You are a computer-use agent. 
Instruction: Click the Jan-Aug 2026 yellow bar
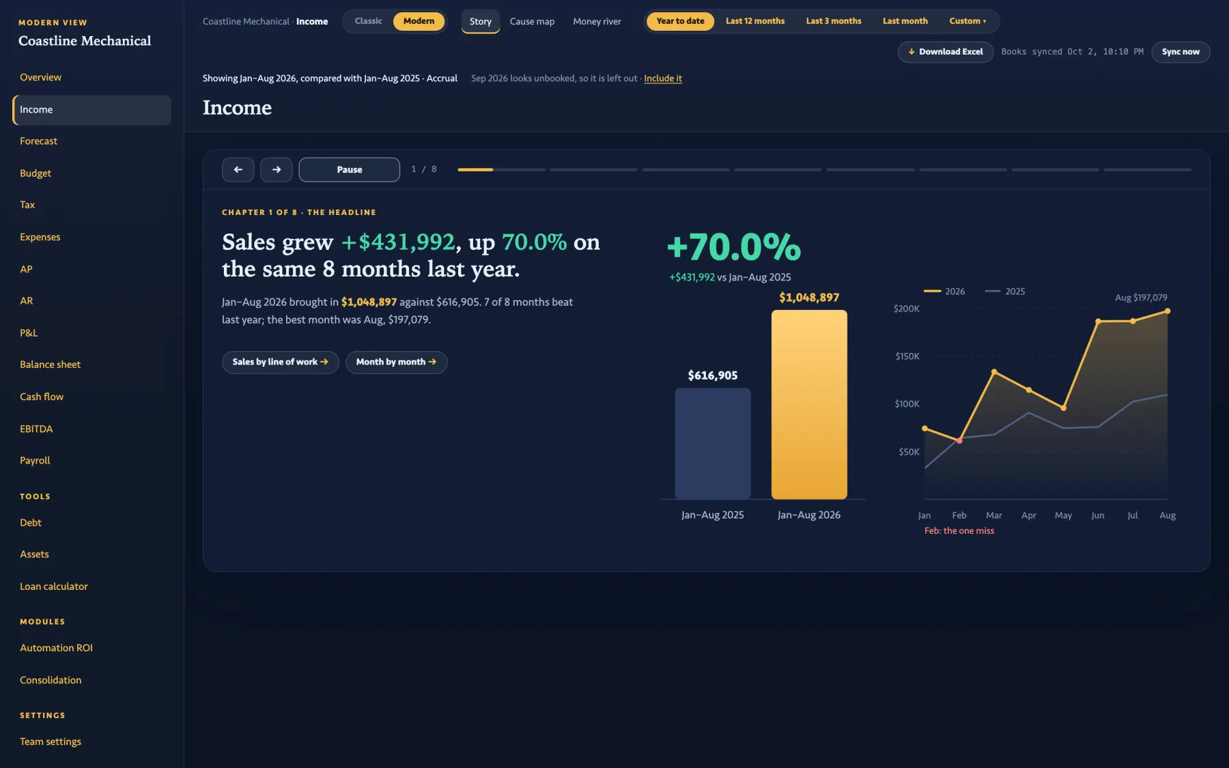point(809,405)
